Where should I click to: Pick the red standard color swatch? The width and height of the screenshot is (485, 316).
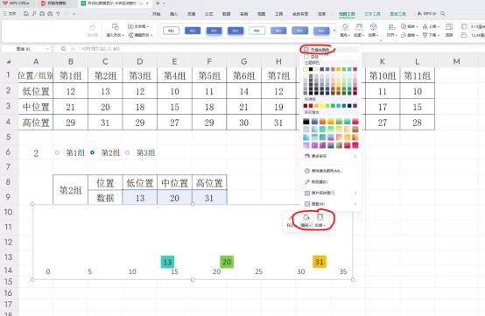(311, 106)
